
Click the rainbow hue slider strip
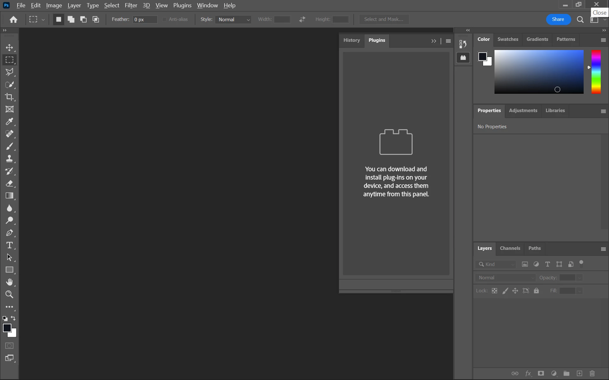[596, 72]
